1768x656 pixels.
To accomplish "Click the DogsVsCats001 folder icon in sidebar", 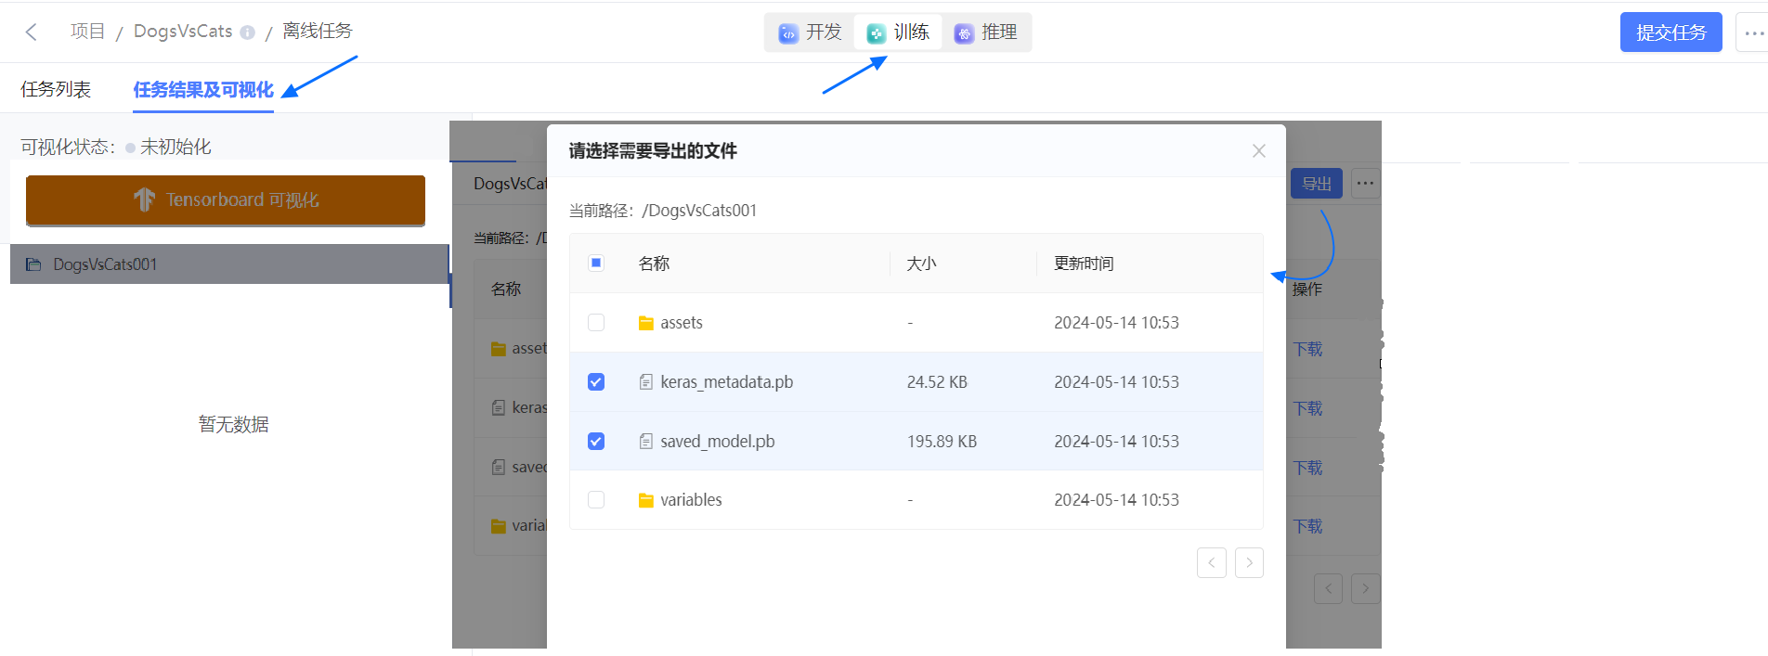I will (x=33, y=264).
